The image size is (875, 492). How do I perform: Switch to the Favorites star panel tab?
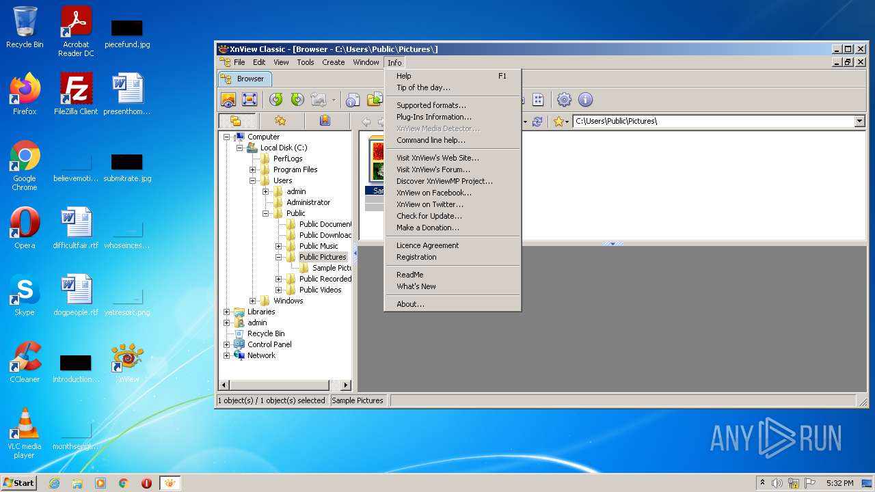pyautogui.click(x=280, y=121)
